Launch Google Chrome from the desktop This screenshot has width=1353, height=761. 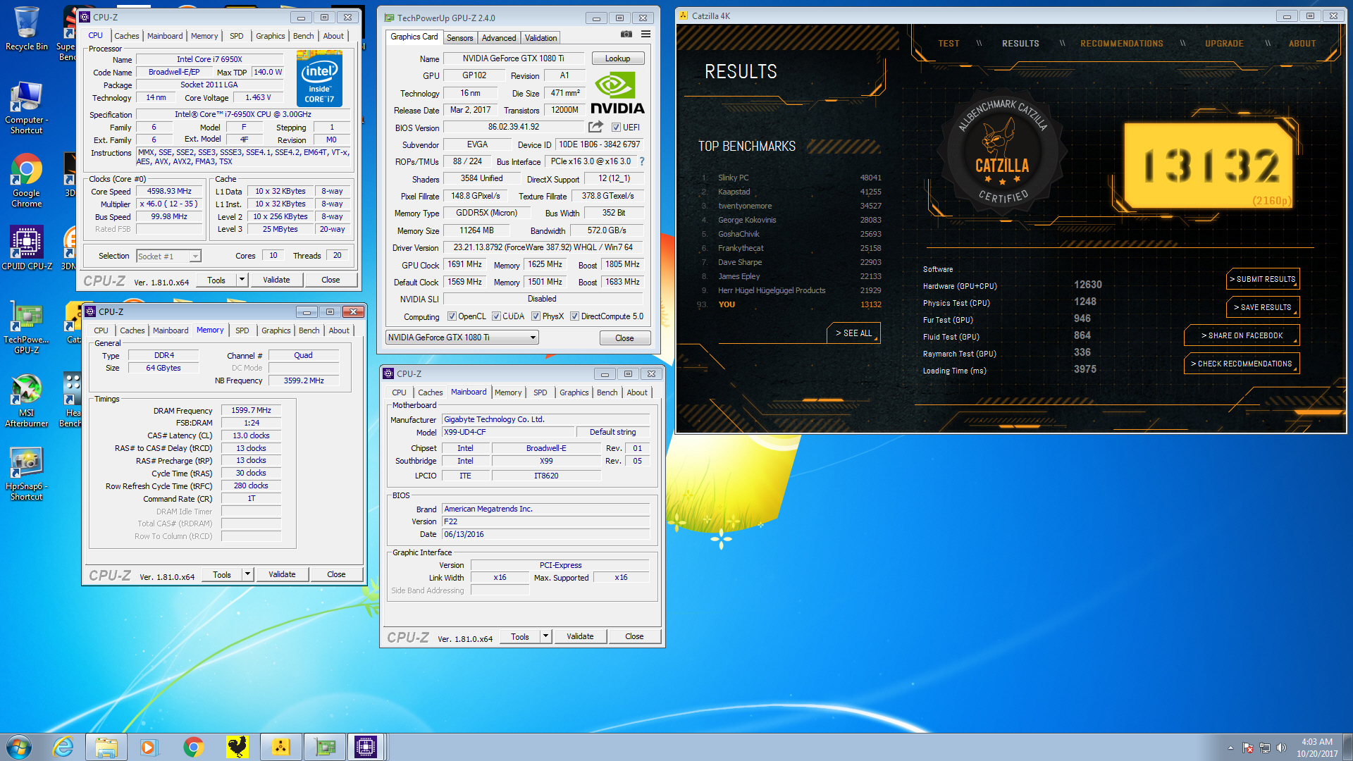point(26,181)
